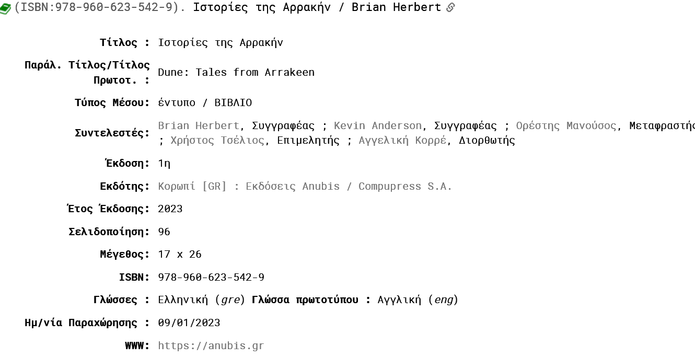The width and height of the screenshot is (695, 357).
Task: Click the ISBN field value 978-960-623-542-9
Action: (211, 277)
